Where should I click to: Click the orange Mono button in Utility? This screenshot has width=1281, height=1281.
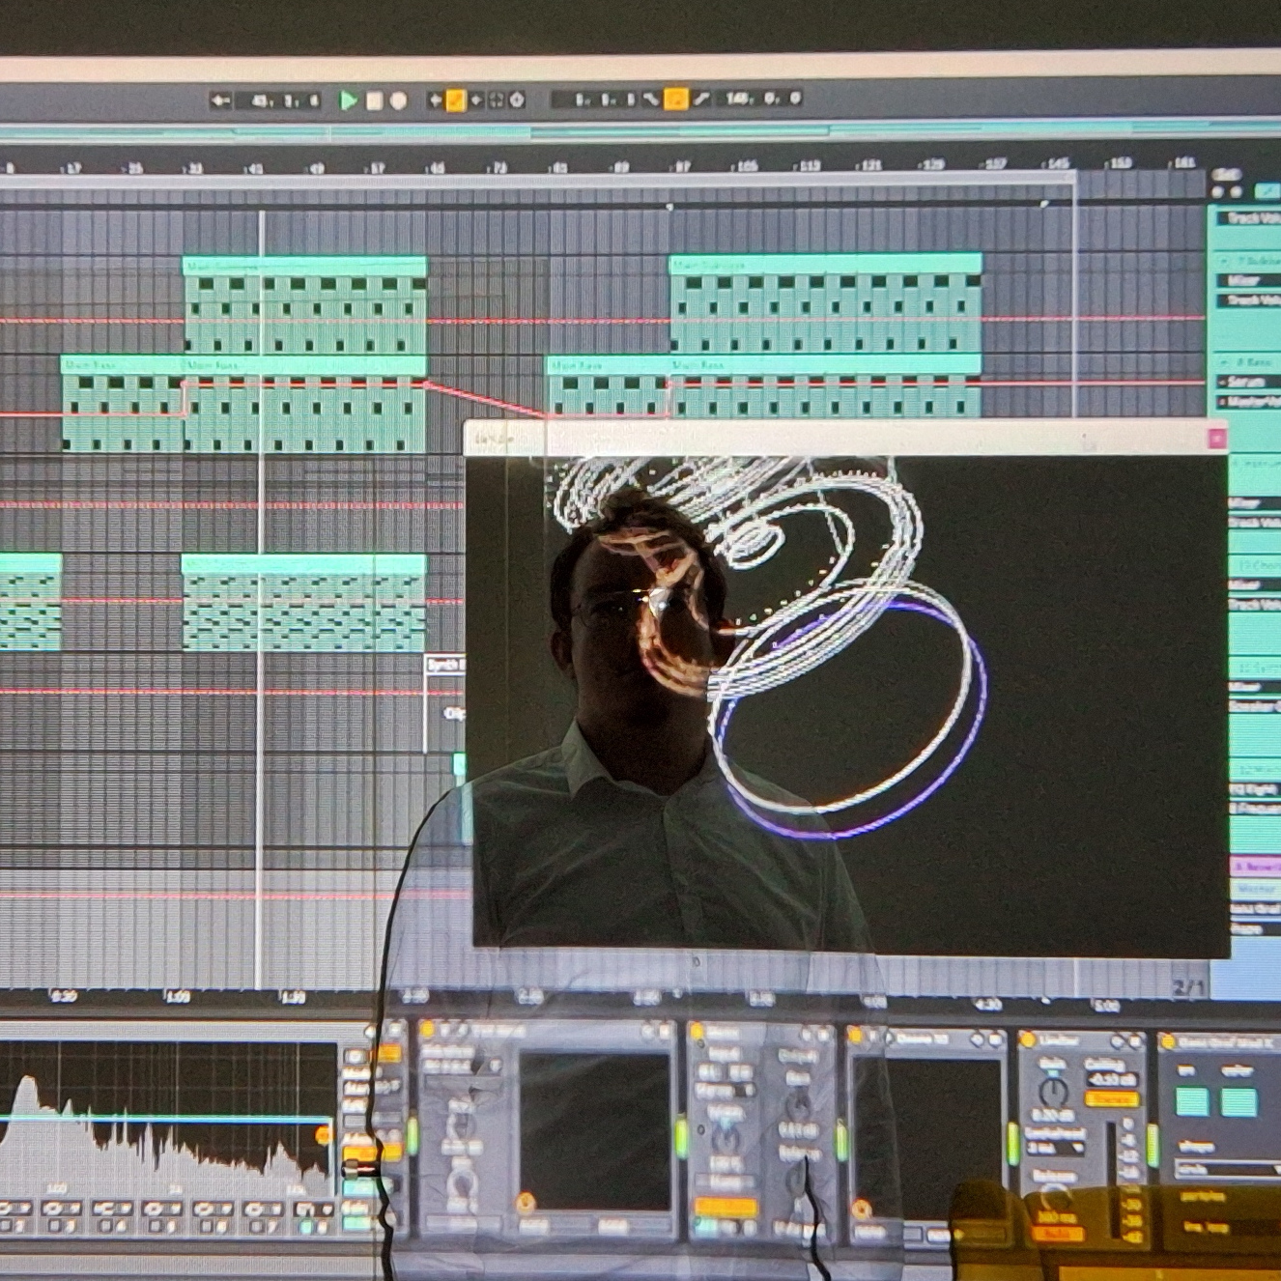(725, 1208)
